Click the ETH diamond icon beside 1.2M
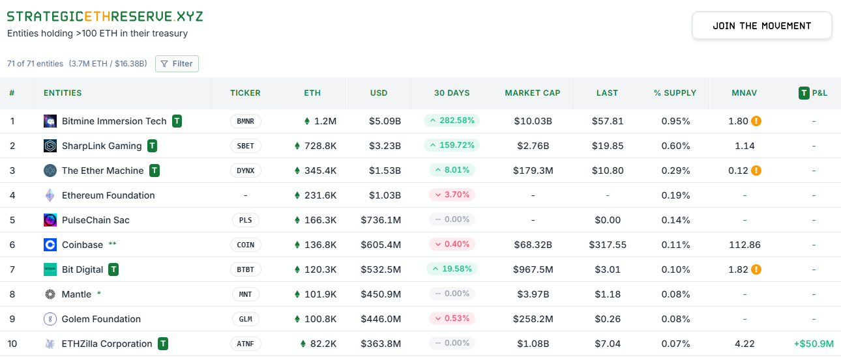 307,121
